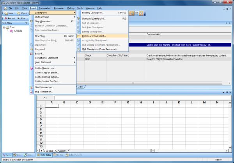The width and height of the screenshot is (234, 163).
Task: Click the Action1 node icon in Test Flow
Action: (x=11, y=31)
